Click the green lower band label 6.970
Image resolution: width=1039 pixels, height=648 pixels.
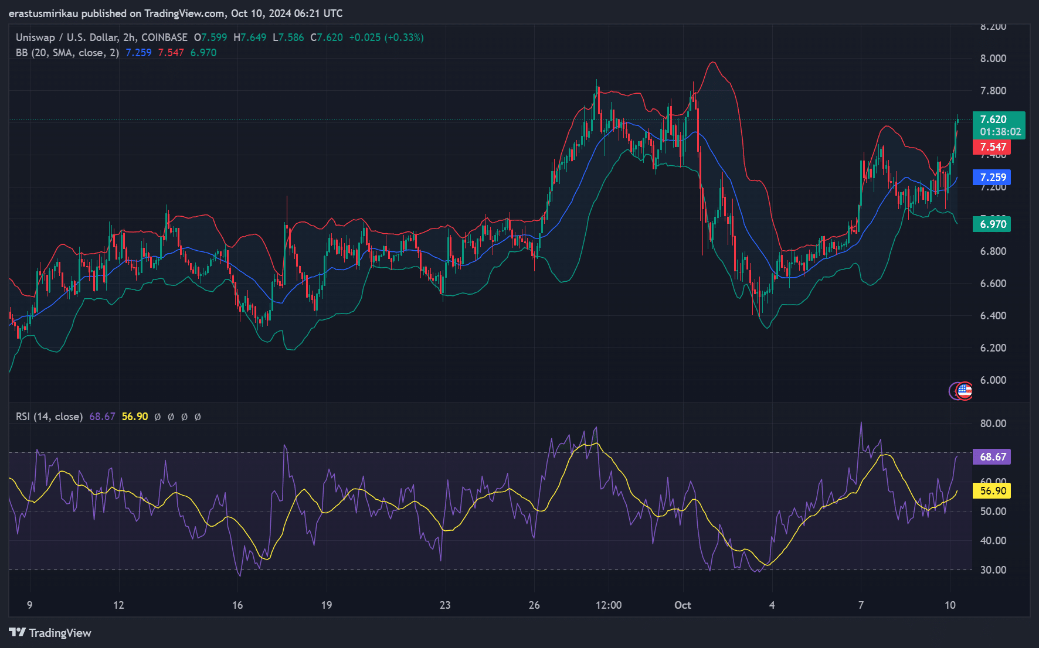[x=992, y=224]
